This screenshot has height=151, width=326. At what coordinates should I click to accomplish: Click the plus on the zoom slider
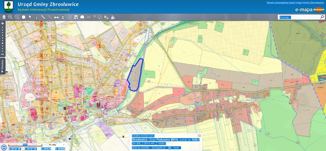2,24
